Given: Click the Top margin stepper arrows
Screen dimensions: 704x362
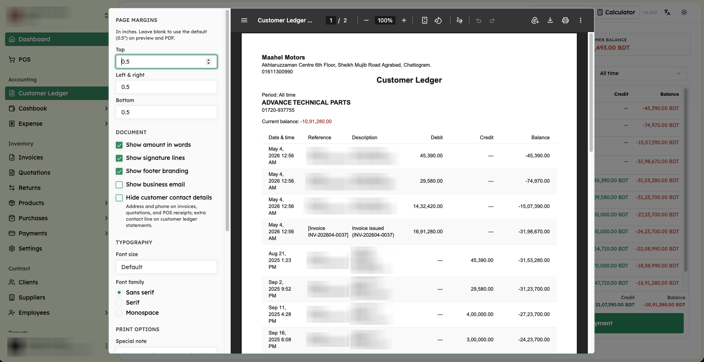Looking at the screenshot, I should click(208, 62).
